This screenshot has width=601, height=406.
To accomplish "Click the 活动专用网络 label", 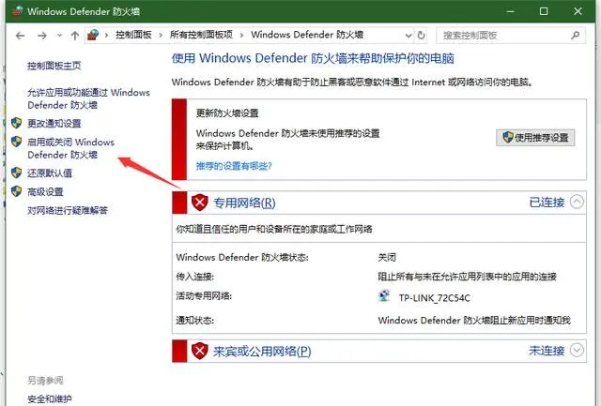I will click(x=204, y=295).
